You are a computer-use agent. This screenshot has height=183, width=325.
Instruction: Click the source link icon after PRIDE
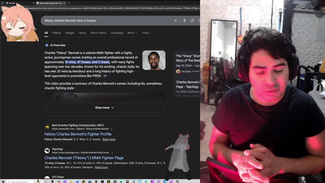tap(105, 76)
